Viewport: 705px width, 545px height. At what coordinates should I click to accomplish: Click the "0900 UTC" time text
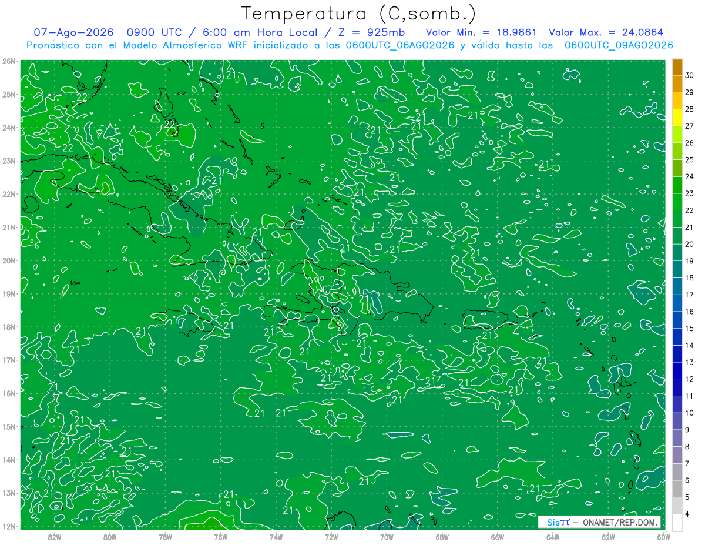click(x=153, y=32)
